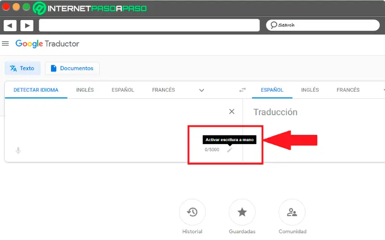Go back with browser back arrow
This screenshot has width=385, height=240.
[x=10, y=25]
